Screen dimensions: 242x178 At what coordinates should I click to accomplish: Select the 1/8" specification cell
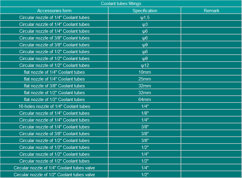(x=145, y=113)
